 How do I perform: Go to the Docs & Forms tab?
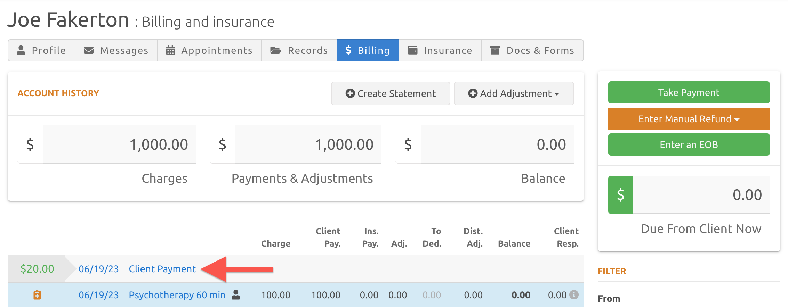532,50
